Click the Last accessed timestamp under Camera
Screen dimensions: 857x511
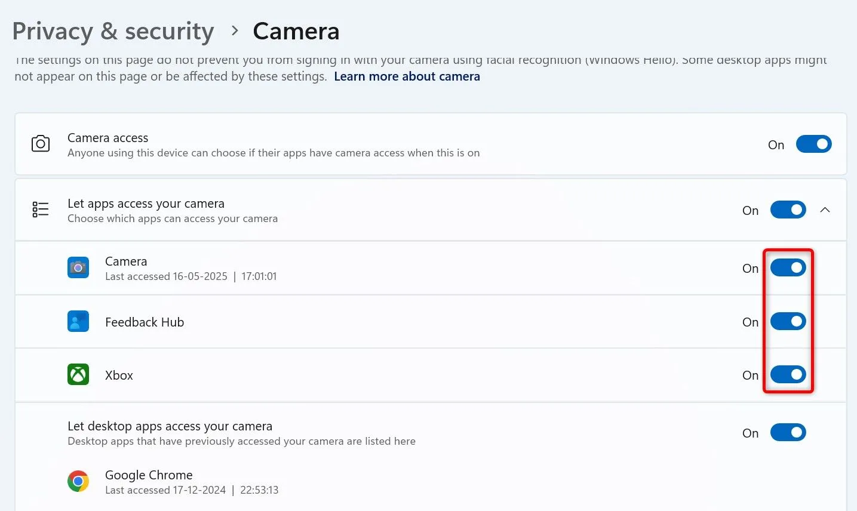[191, 276]
